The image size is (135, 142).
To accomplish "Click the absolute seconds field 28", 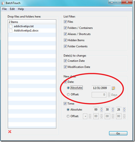I will 119,110.
